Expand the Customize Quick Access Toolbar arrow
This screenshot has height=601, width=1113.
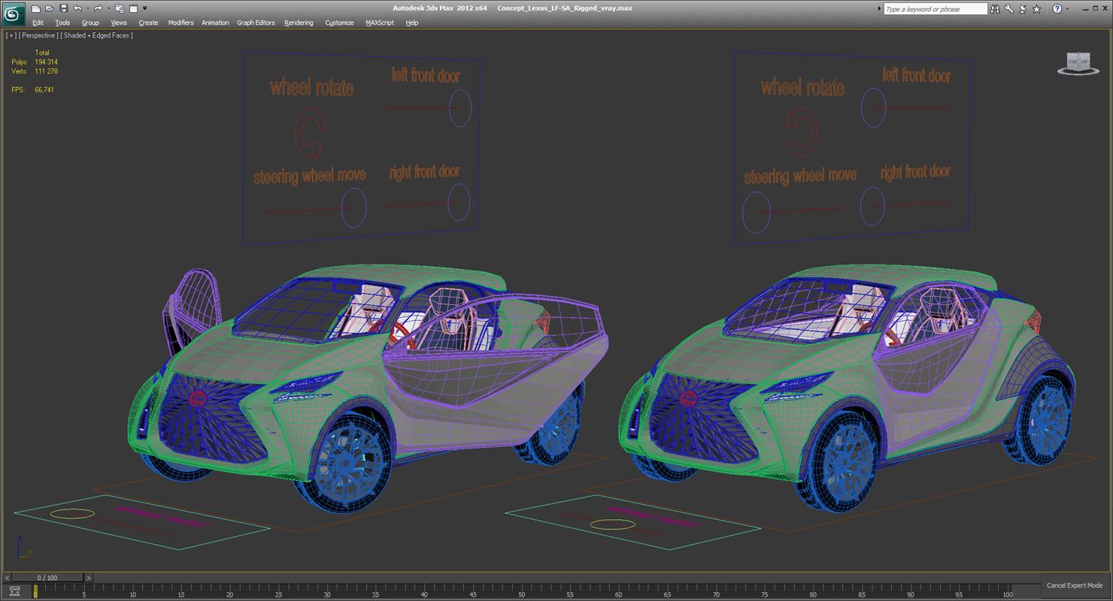click(x=144, y=9)
